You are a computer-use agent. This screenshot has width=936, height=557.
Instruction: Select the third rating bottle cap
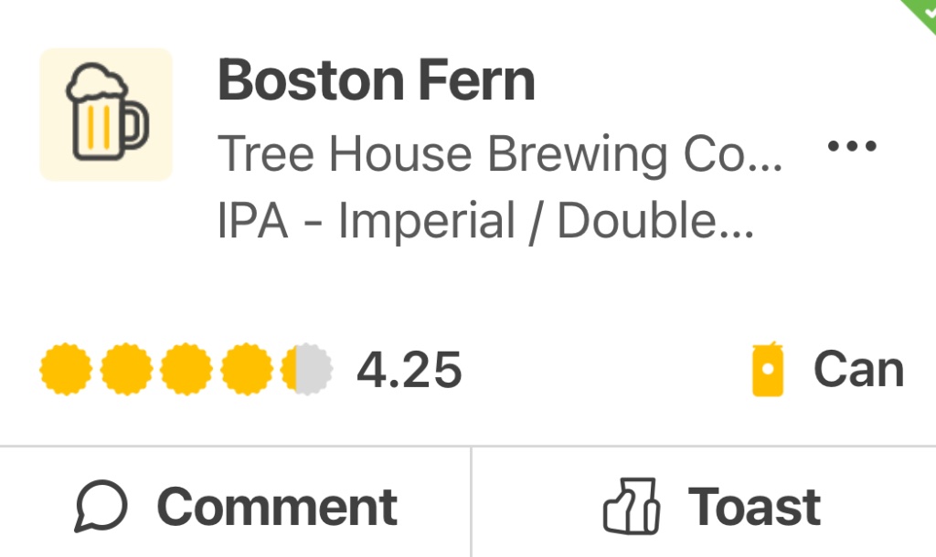pyautogui.click(x=186, y=370)
